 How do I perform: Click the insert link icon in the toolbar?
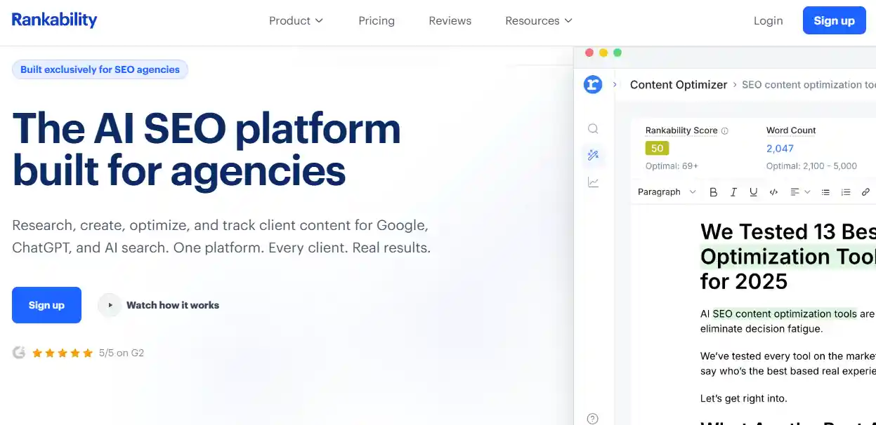pyautogui.click(x=865, y=191)
